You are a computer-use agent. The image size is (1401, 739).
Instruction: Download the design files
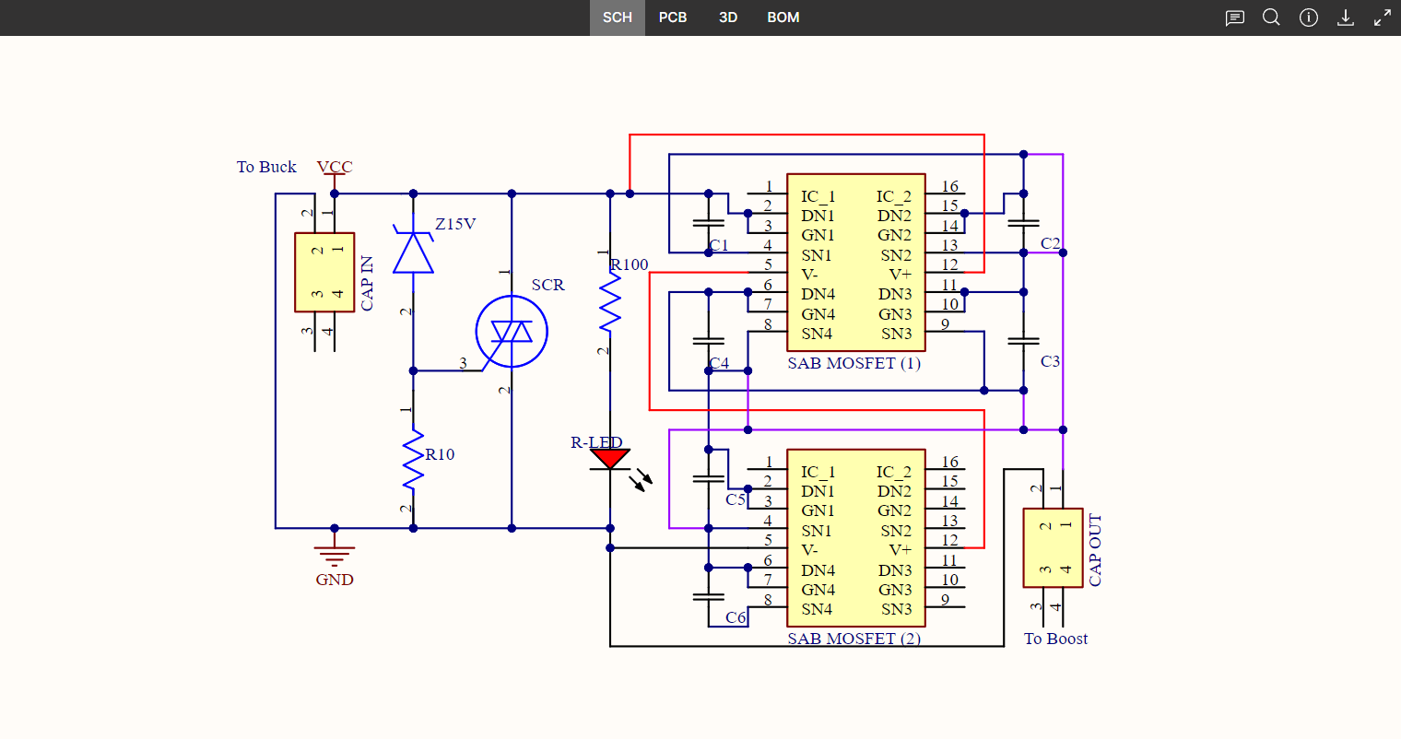coord(1346,17)
